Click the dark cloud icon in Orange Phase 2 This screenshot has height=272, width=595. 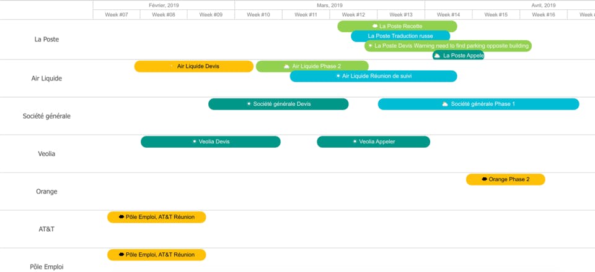pos(484,179)
